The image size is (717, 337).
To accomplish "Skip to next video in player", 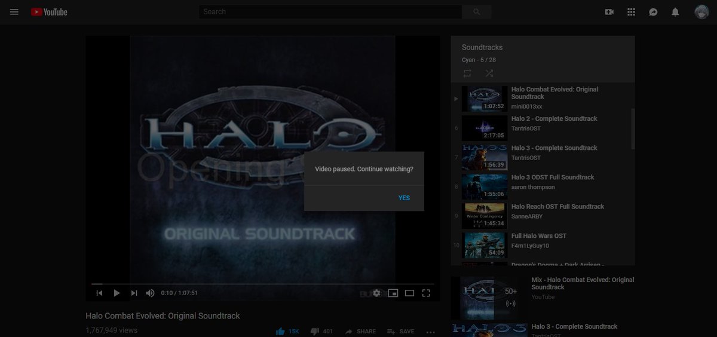I will 134,293.
